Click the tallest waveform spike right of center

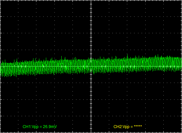pos(127,56)
